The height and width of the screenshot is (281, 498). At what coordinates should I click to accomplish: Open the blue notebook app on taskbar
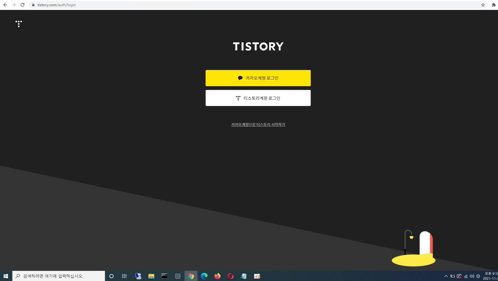[x=244, y=276]
